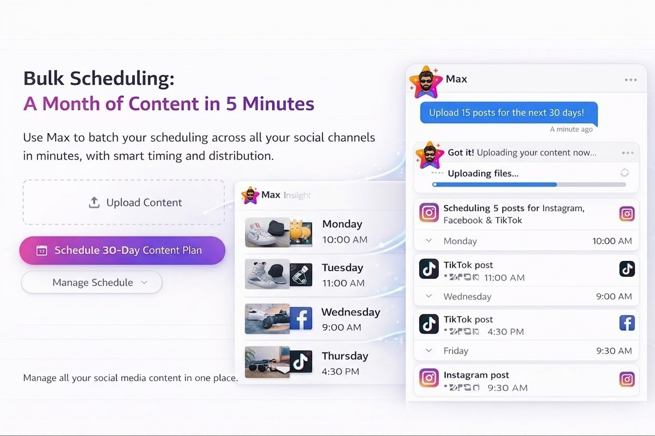The height and width of the screenshot is (436, 655).
Task: Click the Facebook badge on the 4:30 PM post
Action: point(627,323)
